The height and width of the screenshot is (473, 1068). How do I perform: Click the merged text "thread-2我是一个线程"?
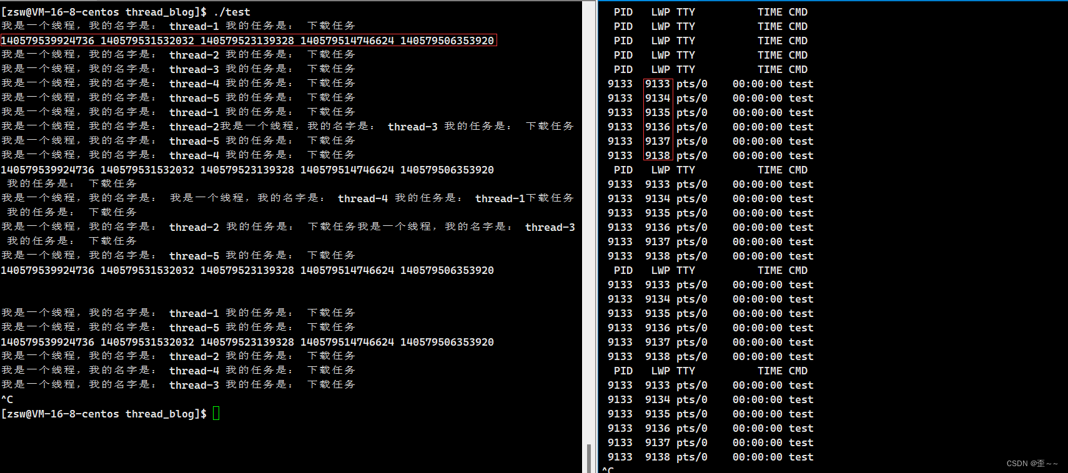point(231,127)
